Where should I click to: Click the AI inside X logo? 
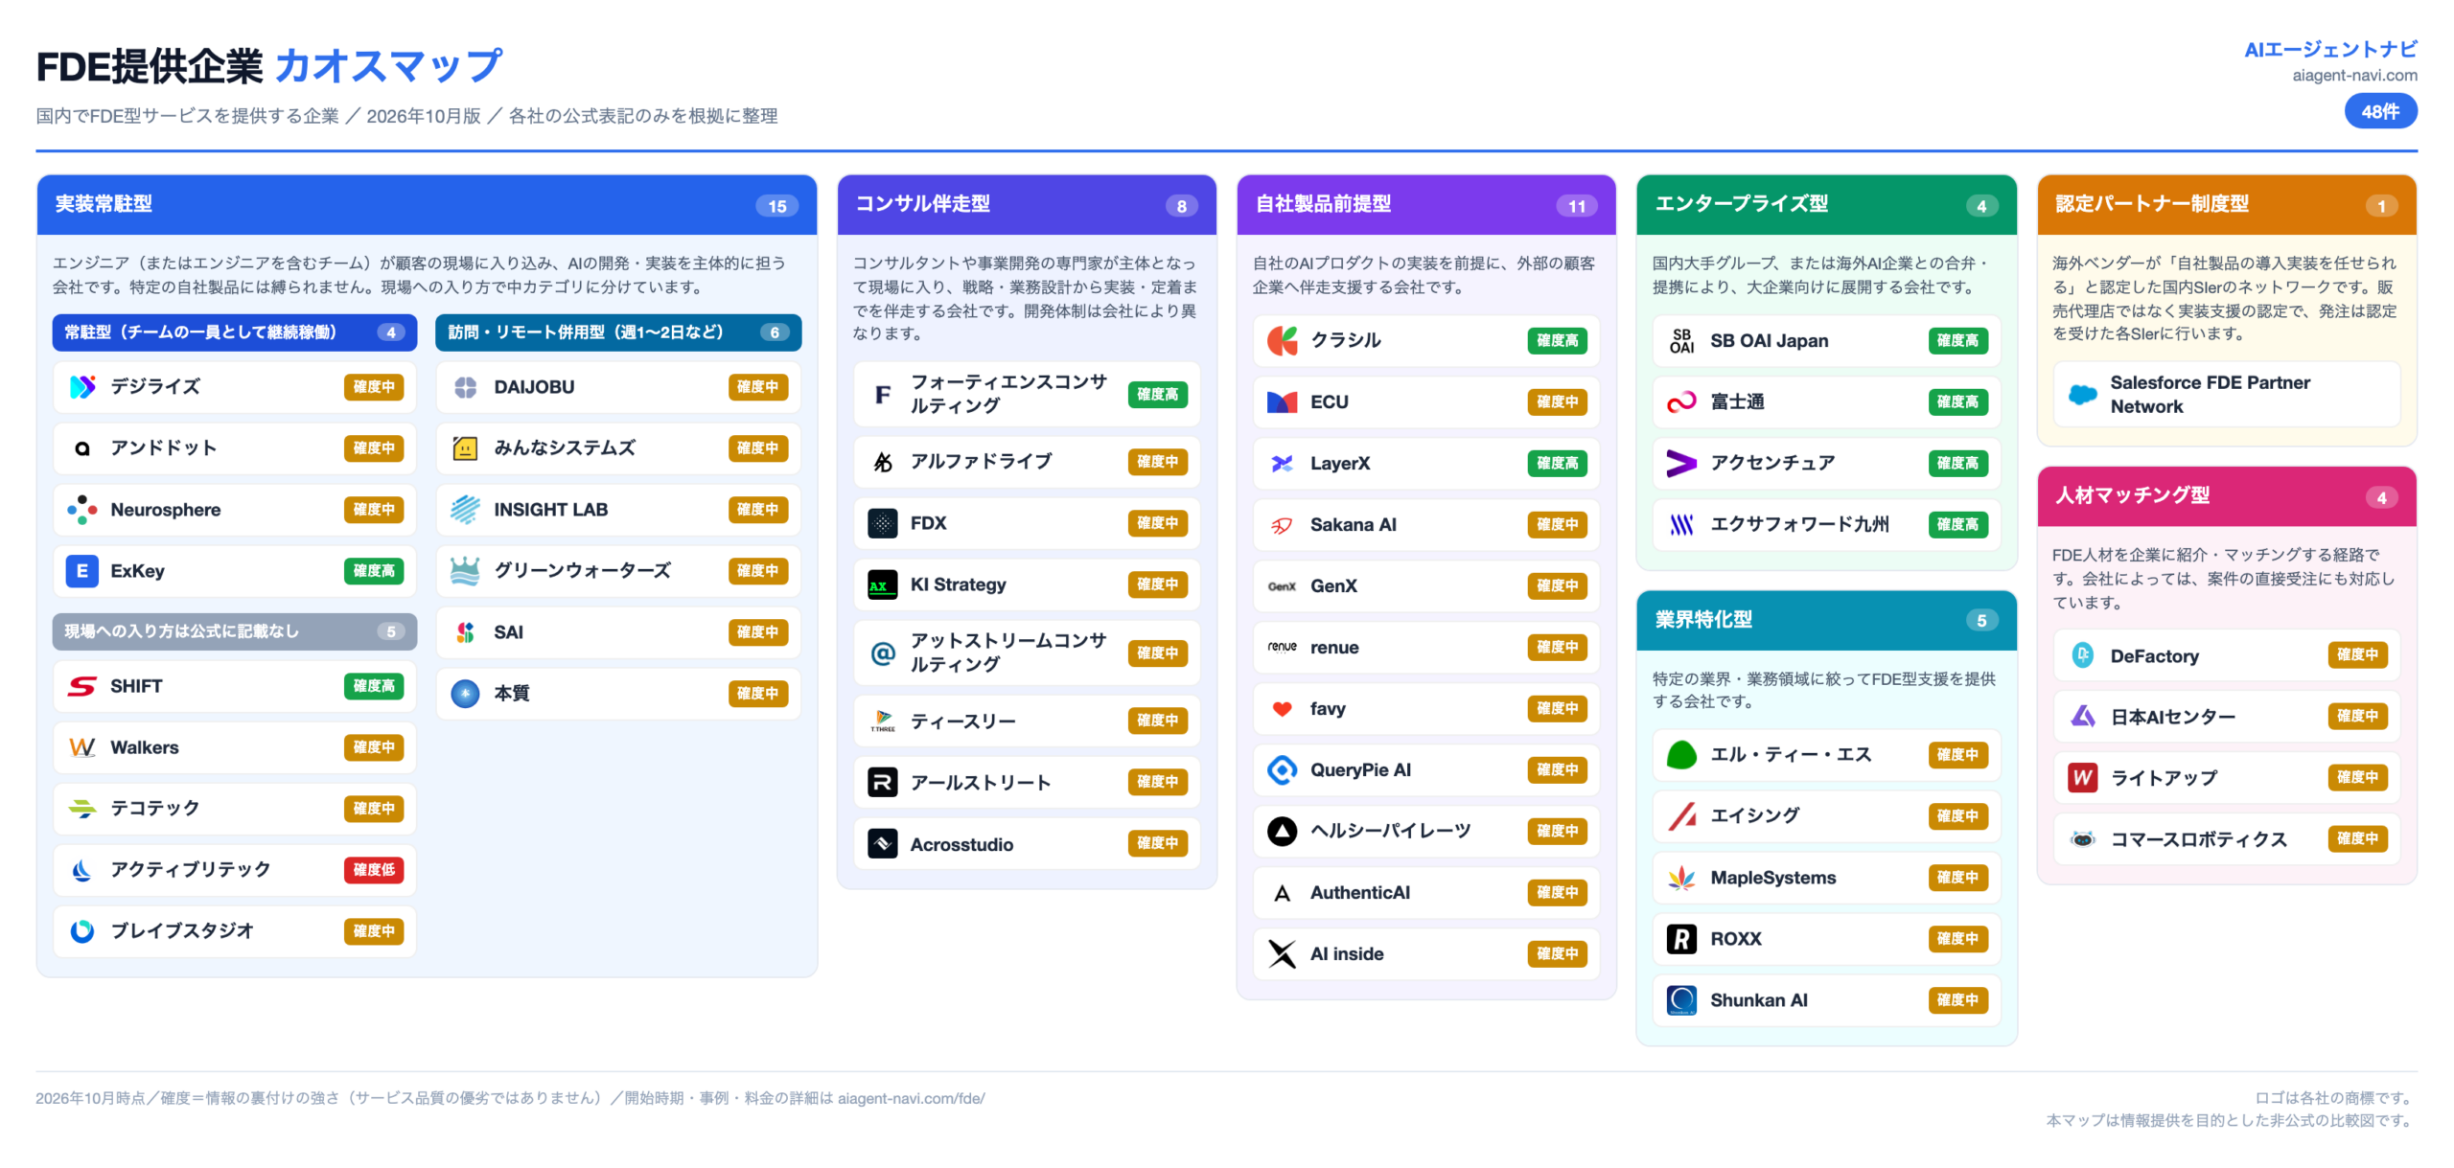coord(1283,954)
